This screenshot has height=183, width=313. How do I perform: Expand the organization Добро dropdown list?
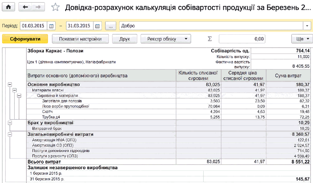[307, 26]
